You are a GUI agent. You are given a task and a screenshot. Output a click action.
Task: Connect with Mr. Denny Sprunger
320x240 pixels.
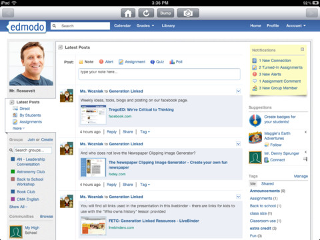275,160
